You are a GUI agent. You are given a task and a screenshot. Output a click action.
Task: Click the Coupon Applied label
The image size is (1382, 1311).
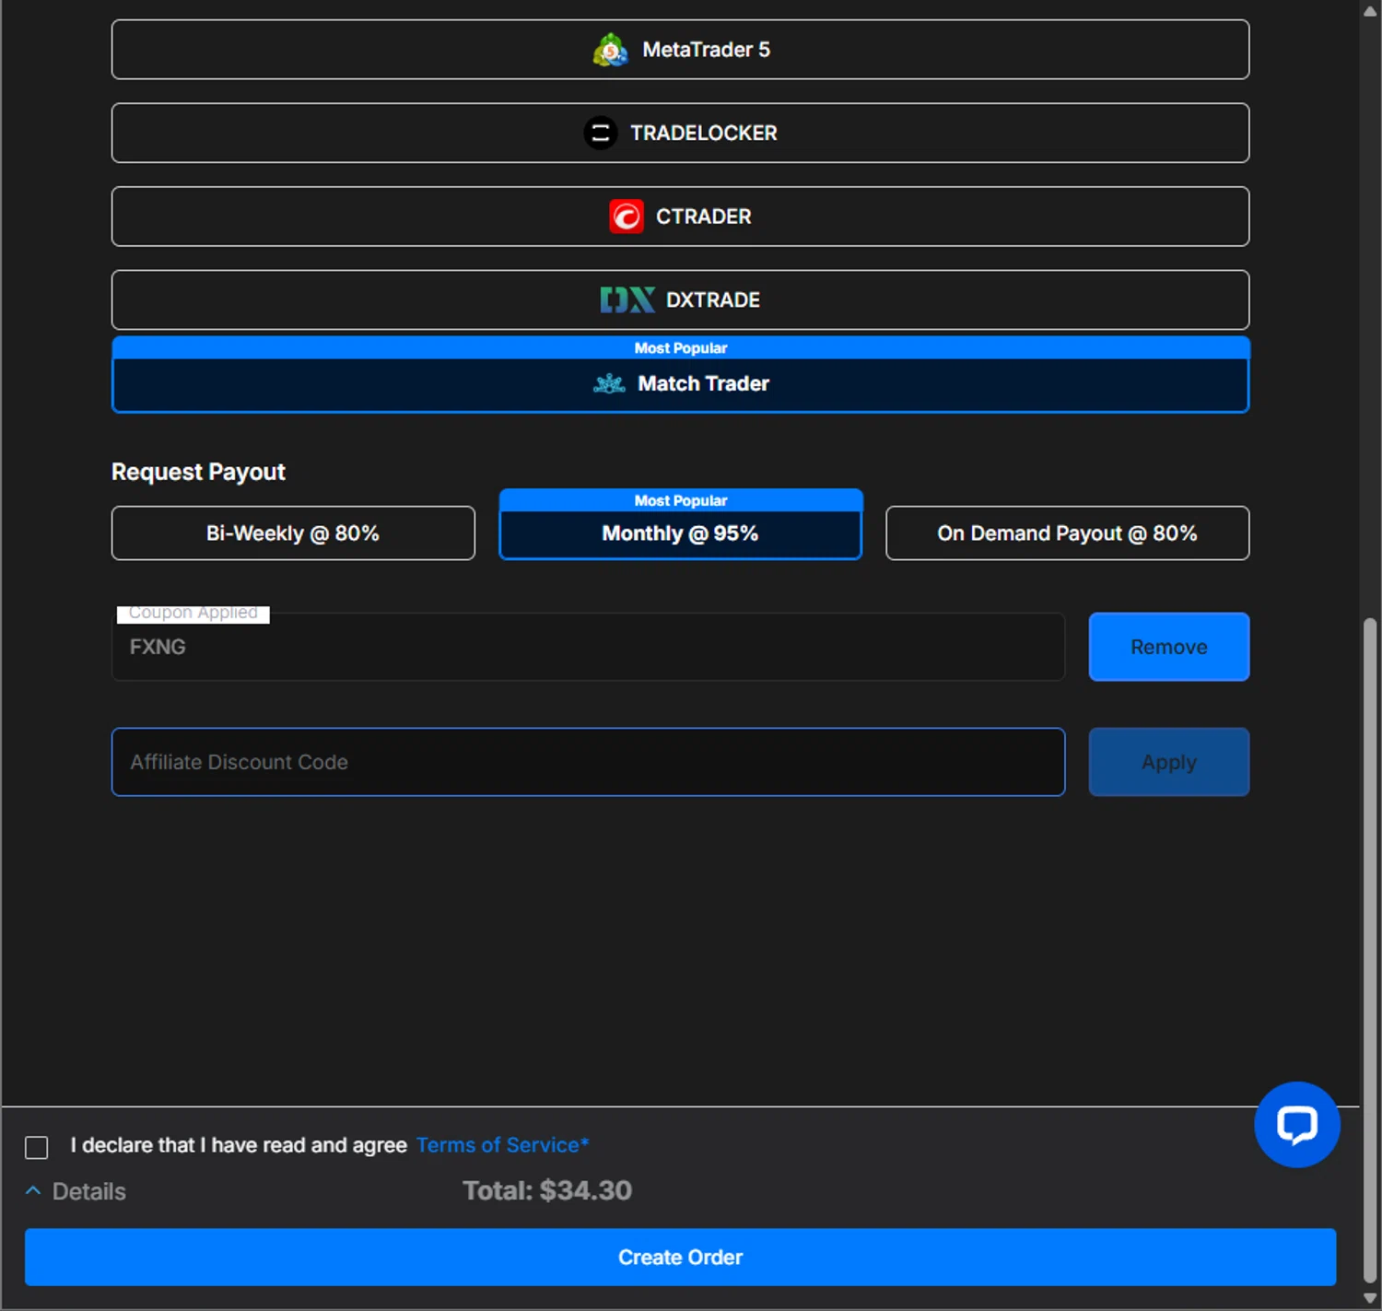[x=193, y=613]
